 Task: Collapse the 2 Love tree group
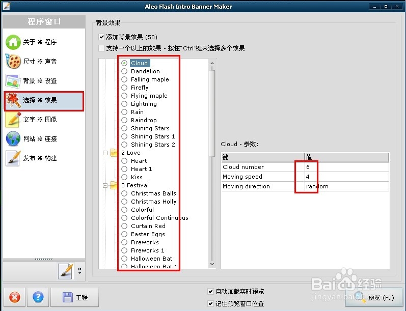coord(105,153)
